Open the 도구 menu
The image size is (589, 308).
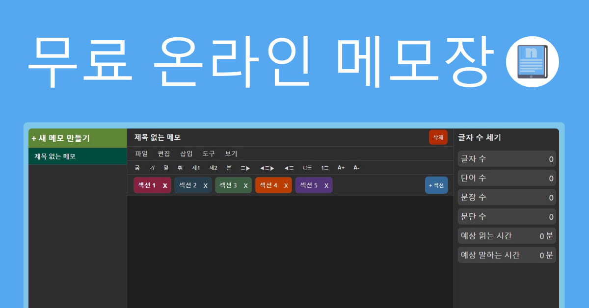209,154
